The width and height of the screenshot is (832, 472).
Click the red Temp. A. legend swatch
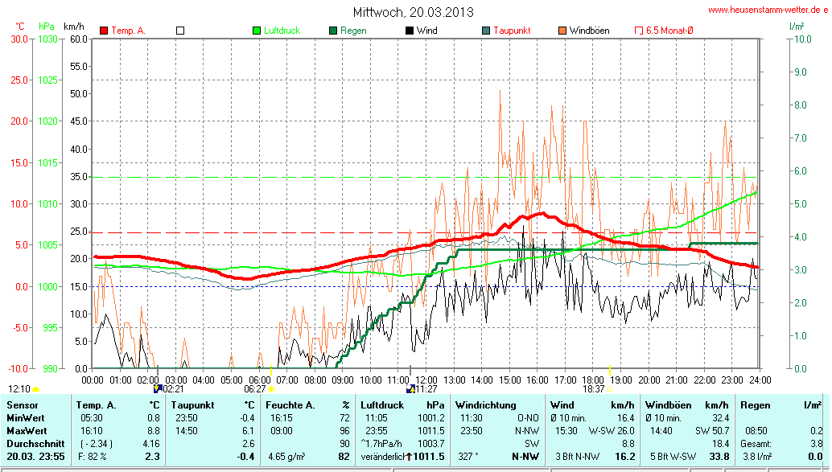[104, 31]
